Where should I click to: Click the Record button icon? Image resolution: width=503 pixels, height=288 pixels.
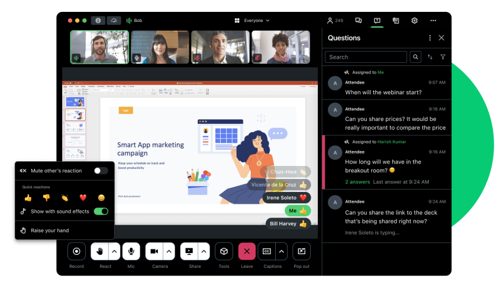tap(76, 251)
